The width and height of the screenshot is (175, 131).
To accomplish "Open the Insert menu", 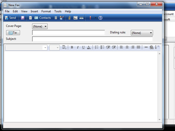I will (34, 11).
